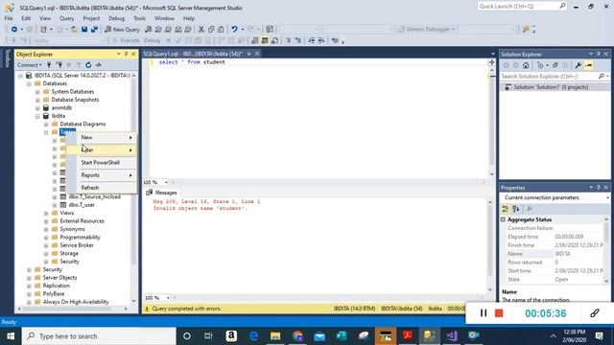
Task: Click the Copy icon in toolbar
Action: 211,30
